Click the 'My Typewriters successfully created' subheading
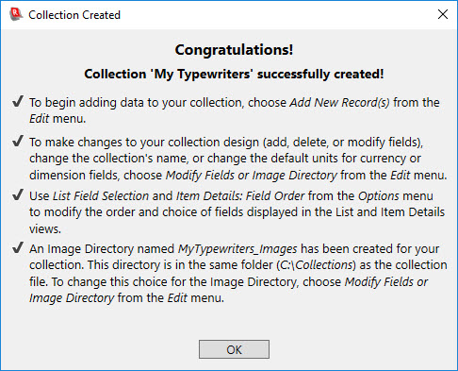The image size is (458, 371). (234, 74)
